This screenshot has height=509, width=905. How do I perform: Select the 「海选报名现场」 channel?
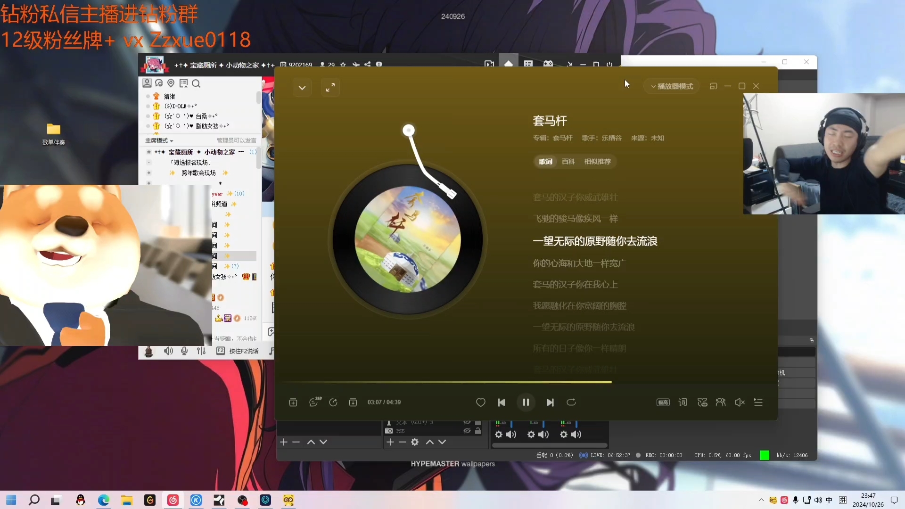(x=191, y=163)
